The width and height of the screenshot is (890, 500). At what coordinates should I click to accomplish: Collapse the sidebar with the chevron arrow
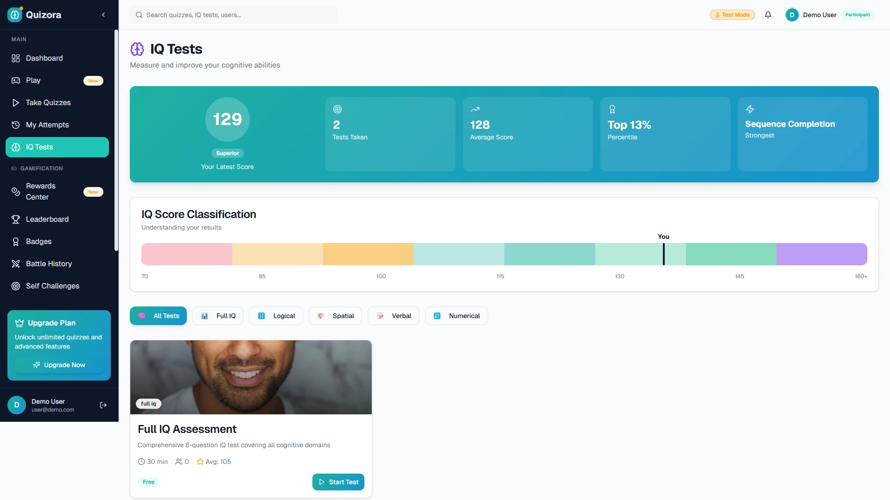[103, 15]
